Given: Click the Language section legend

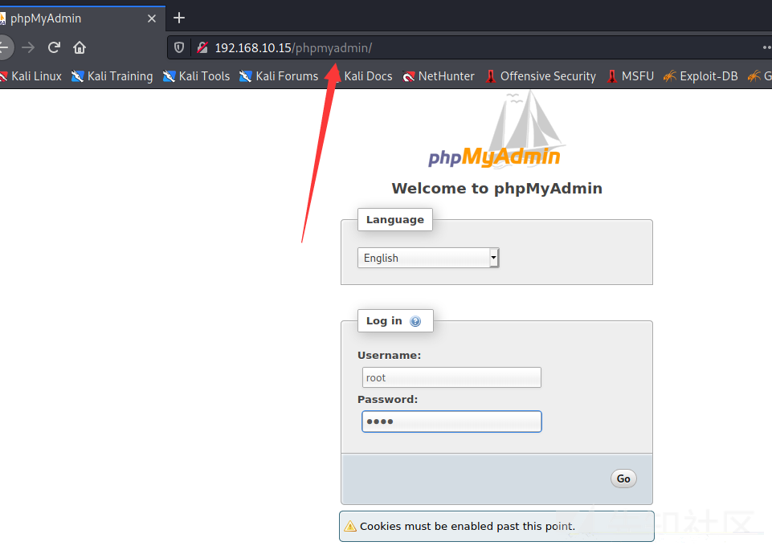Looking at the screenshot, I should pos(395,219).
